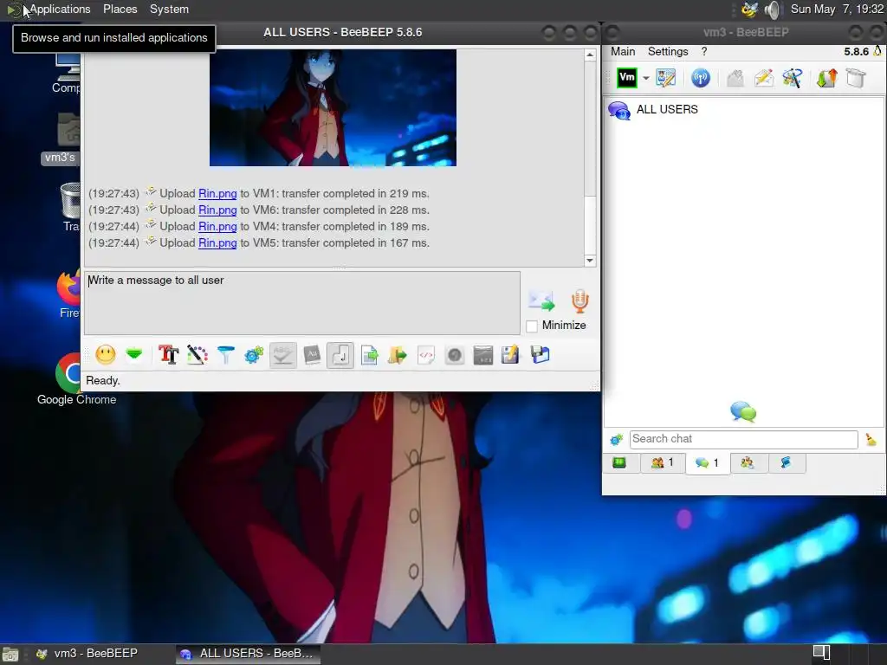Click the send folder arrow icon

397,355
